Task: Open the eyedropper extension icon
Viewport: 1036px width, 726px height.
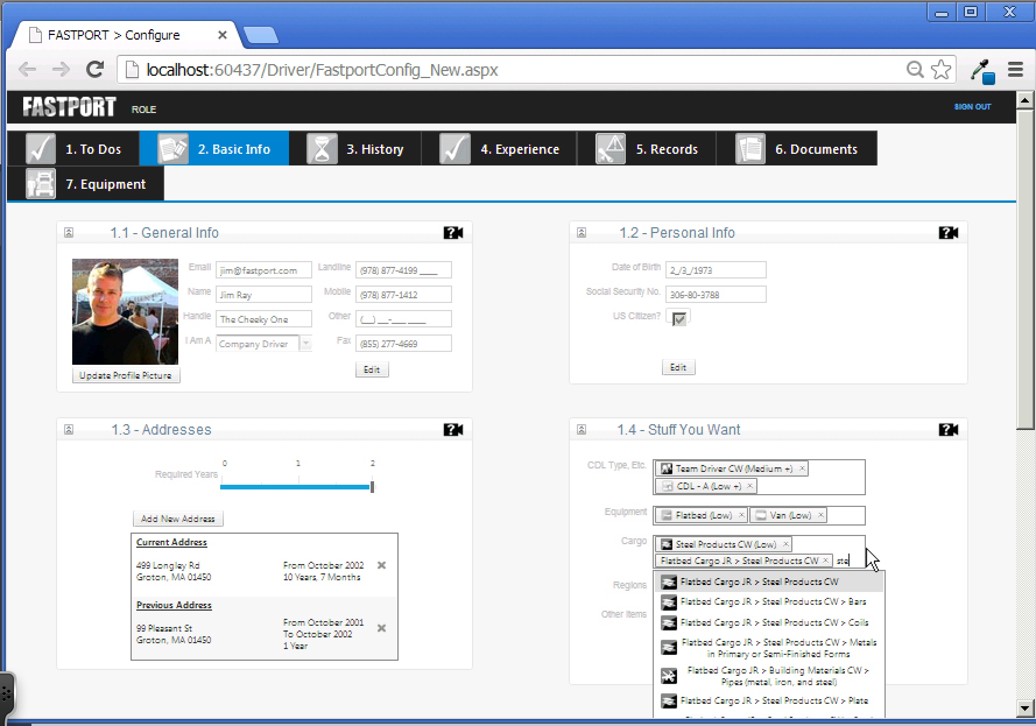Action: pyautogui.click(x=982, y=71)
